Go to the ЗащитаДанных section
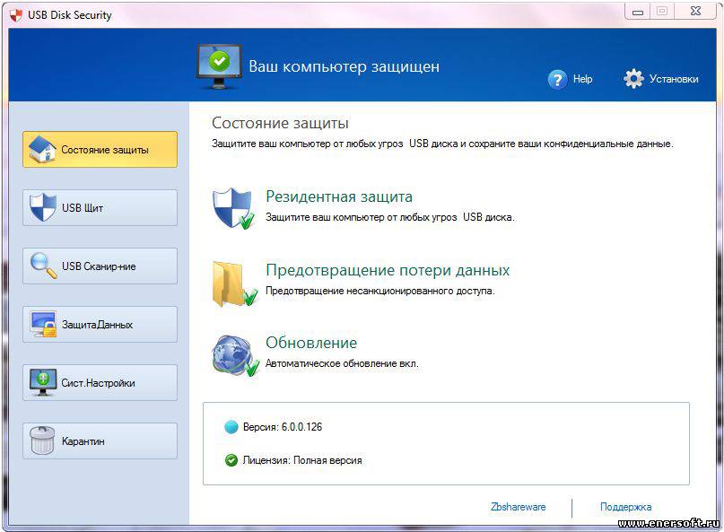The image size is (724, 532). (x=100, y=324)
